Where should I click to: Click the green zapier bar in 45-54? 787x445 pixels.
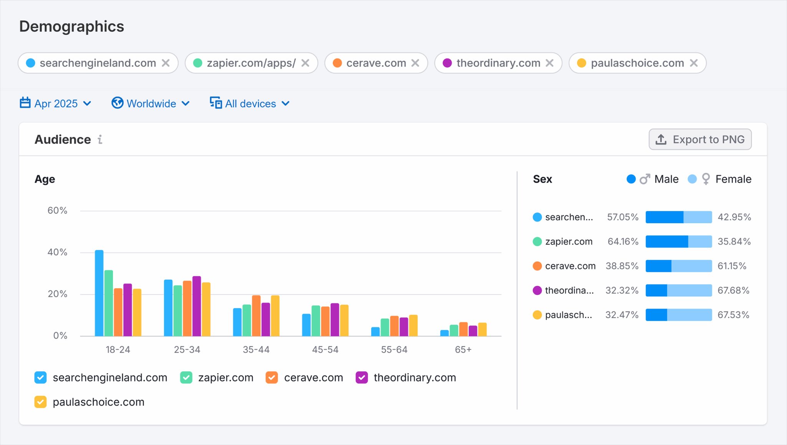(316, 321)
